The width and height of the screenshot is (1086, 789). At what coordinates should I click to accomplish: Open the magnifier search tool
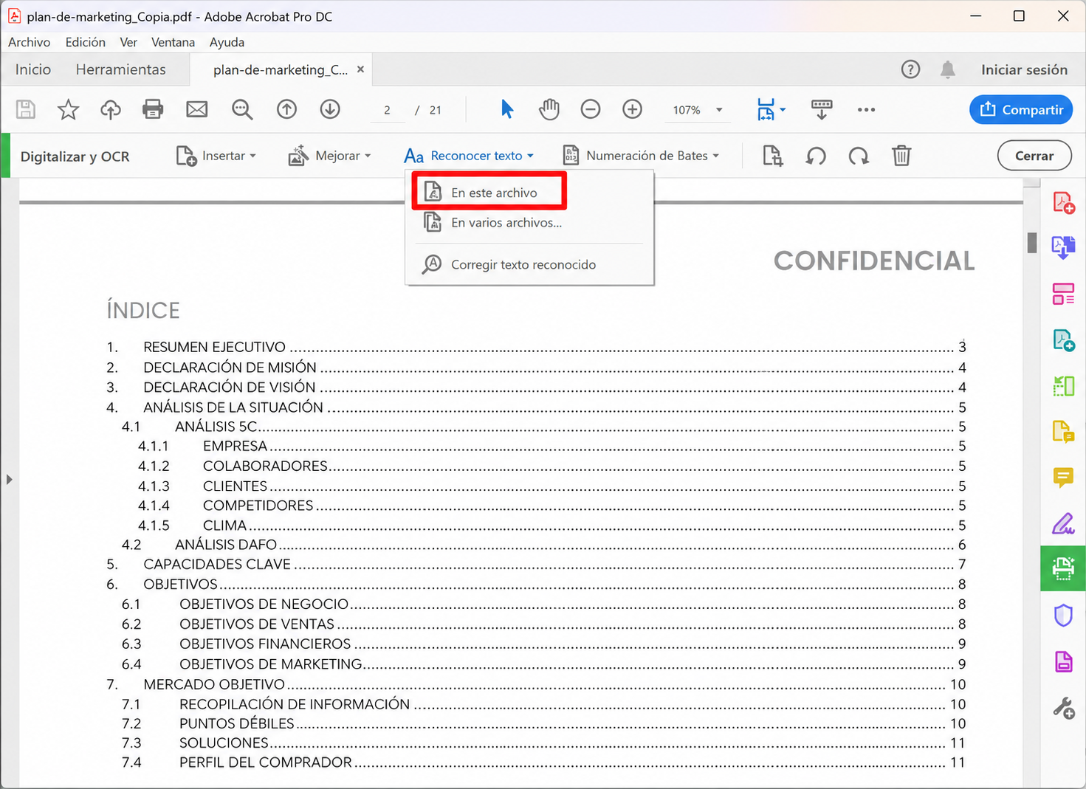pyautogui.click(x=242, y=110)
